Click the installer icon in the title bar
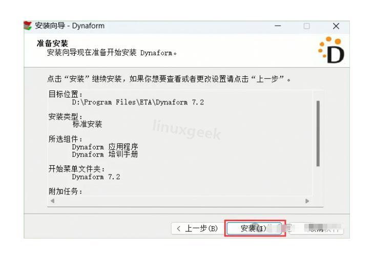374x259 pixels. [x=28, y=26]
